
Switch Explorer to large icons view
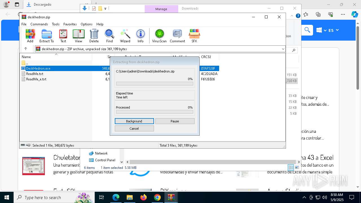[297, 167]
